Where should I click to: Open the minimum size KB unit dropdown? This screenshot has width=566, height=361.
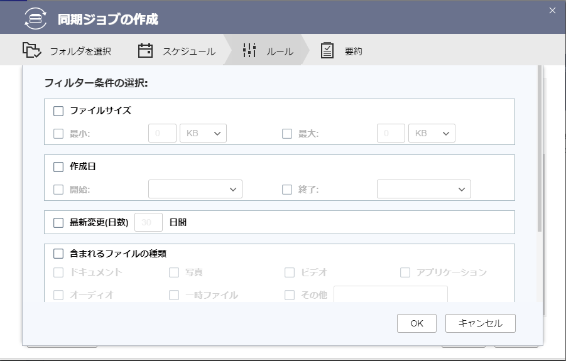click(203, 134)
